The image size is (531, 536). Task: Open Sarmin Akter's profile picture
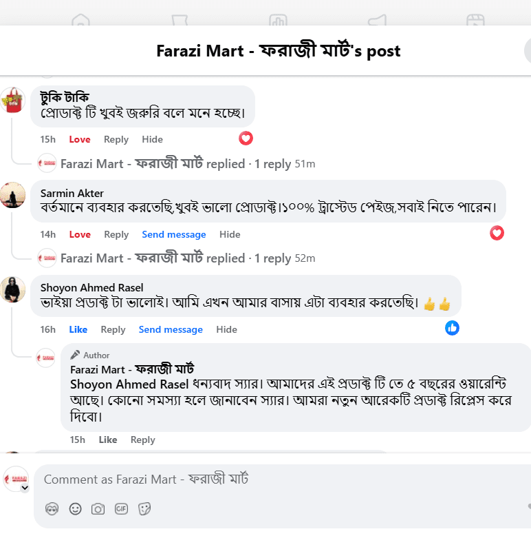tap(13, 195)
